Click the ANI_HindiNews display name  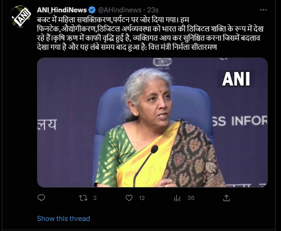pos(62,10)
